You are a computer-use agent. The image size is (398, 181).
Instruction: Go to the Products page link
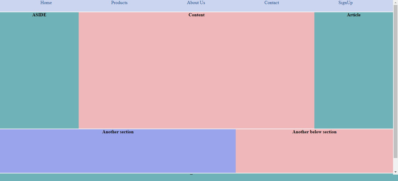(119, 3)
